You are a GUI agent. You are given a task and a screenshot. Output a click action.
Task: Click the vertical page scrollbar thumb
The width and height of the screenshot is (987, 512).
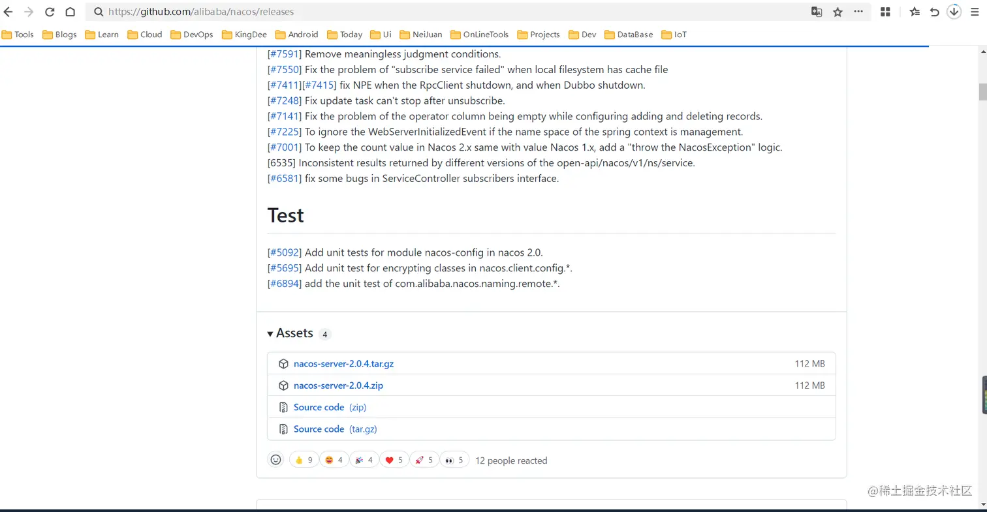982,92
